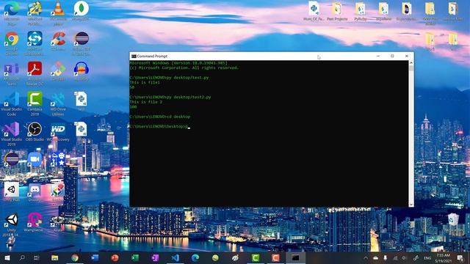Launch the OBS Studio desktop shortcut
The image size is (470, 264).
35,132
